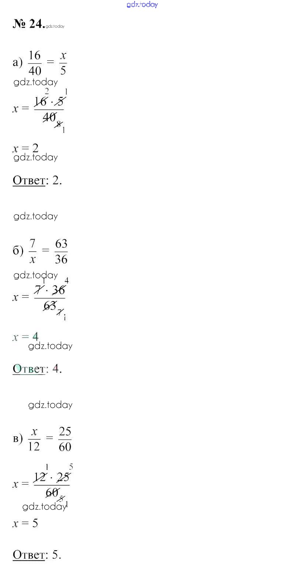Image resolution: width=284 pixels, height=576 pixels.
Task: Click the crossed-out 12 · 25 numerator
Action: (x=52, y=478)
